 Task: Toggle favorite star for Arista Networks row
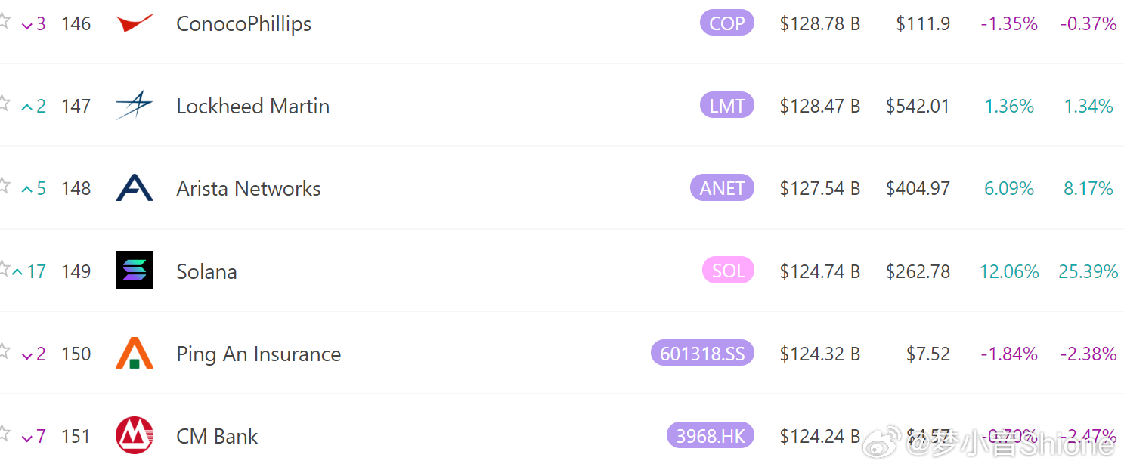click(4, 185)
